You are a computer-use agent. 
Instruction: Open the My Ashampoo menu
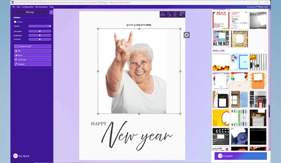(41, 7)
